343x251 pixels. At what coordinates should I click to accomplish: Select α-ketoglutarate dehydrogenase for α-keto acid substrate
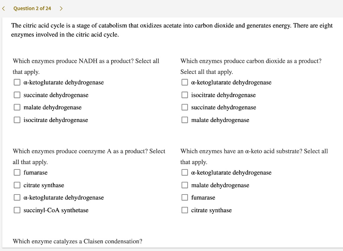[x=185, y=172]
